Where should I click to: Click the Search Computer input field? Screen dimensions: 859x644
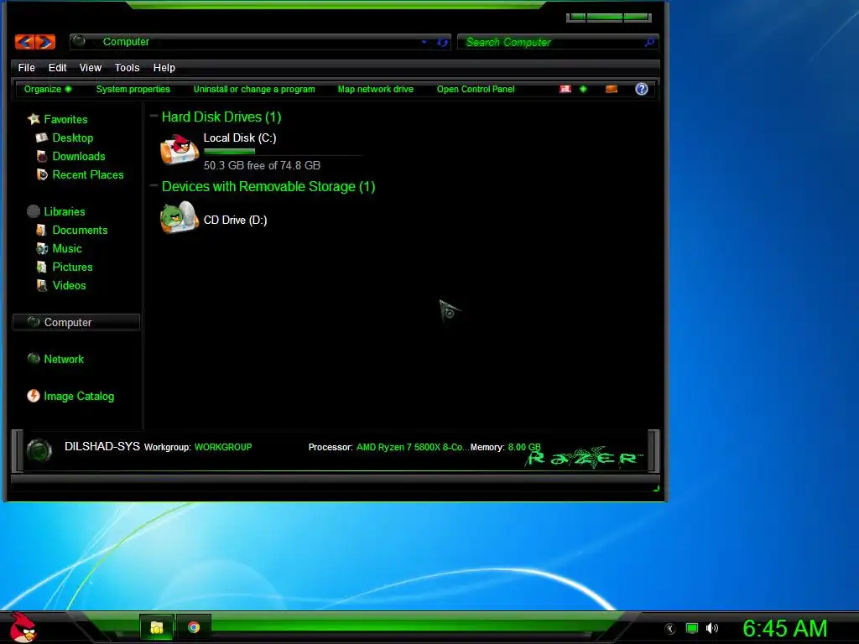[552, 42]
